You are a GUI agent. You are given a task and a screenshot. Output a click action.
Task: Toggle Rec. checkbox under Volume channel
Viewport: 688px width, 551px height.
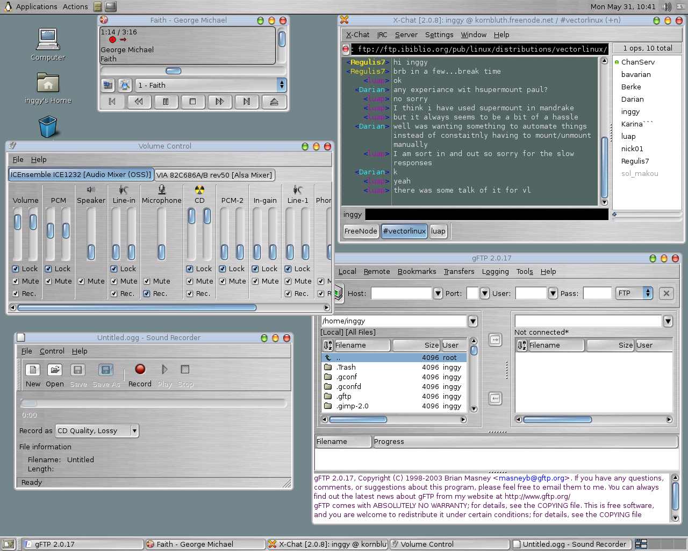coord(16,293)
